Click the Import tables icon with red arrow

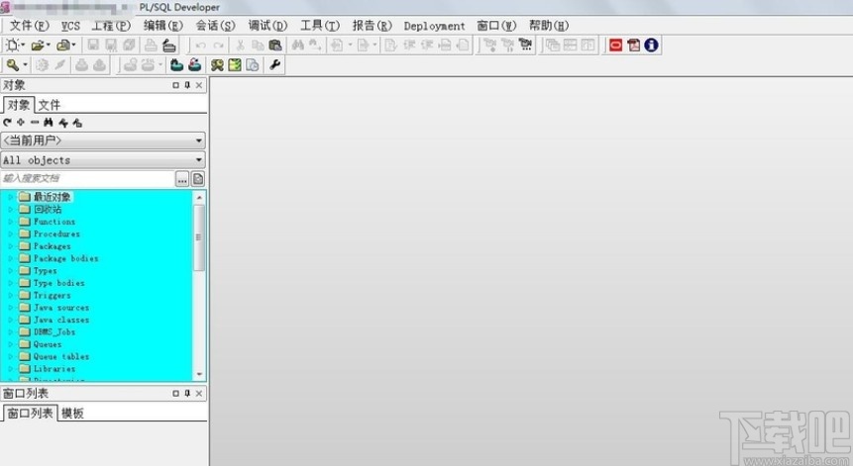195,65
